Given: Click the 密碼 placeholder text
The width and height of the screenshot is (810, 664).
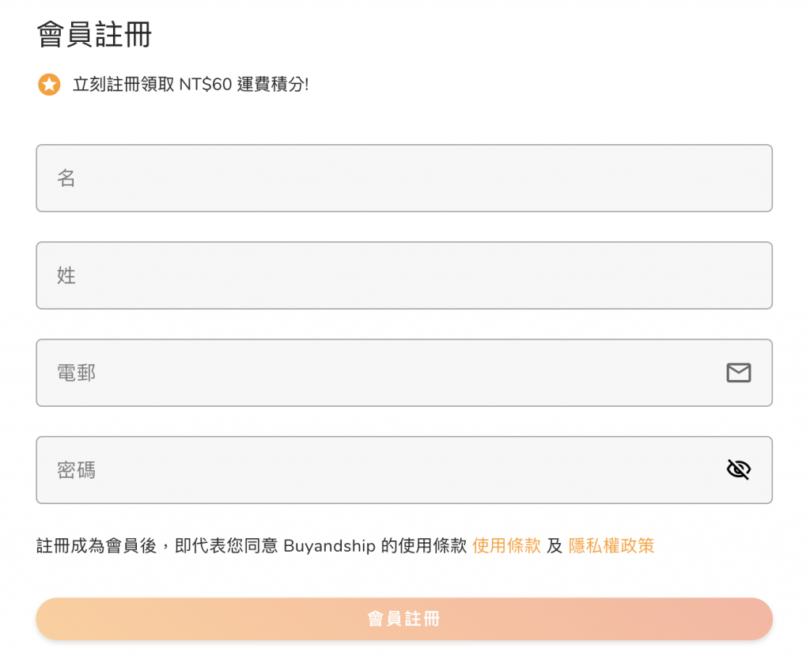Looking at the screenshot, I should (x=76, y=470).
